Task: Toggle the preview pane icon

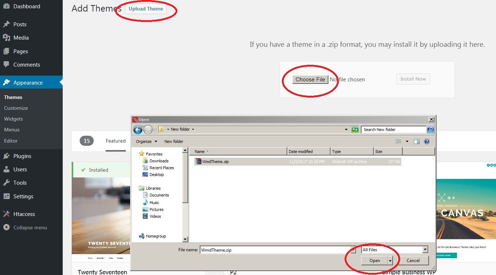Action: click(x=417, y=141)
